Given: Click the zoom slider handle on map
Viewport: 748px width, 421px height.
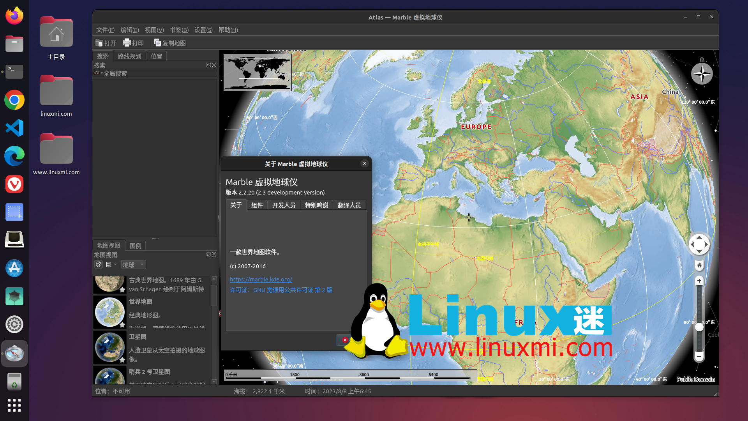Looking at the screenshot, I should (x=699, y=327).
